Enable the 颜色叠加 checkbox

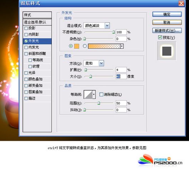(26, 79)
